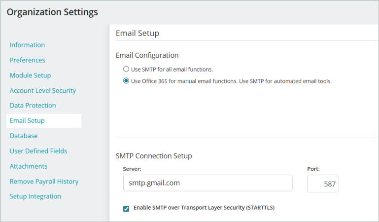The height and width of the screenshot is (222, 379).
Task: Open Remove Payroll History page
Action: 44,182
